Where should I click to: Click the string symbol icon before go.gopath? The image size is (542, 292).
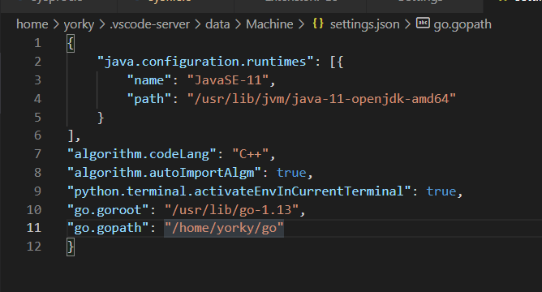(423, 24)
